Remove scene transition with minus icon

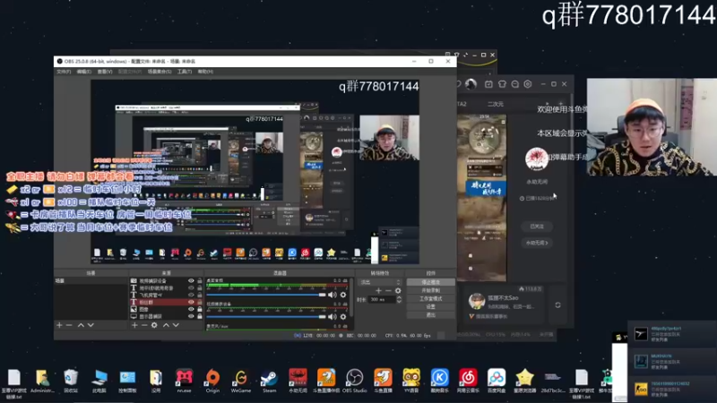tap(388, 290)
